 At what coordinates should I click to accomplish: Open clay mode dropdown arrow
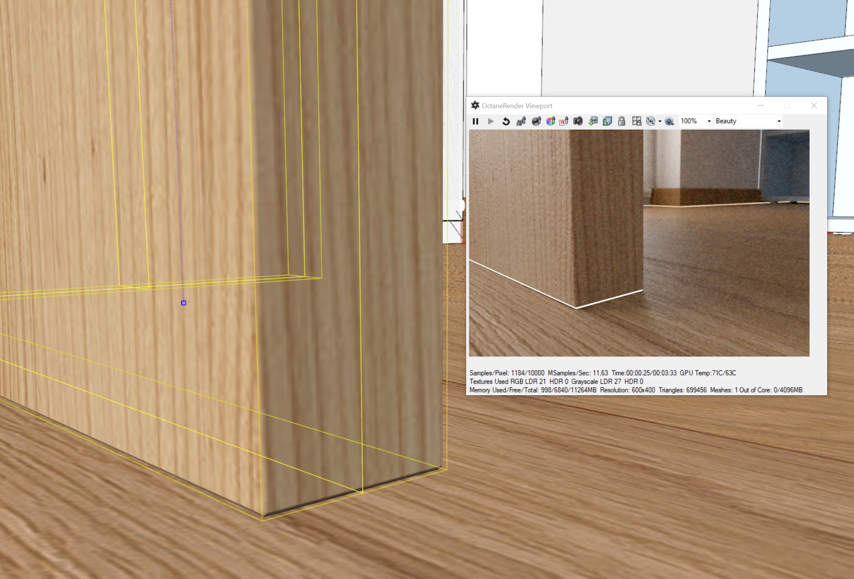click(660, 121)
